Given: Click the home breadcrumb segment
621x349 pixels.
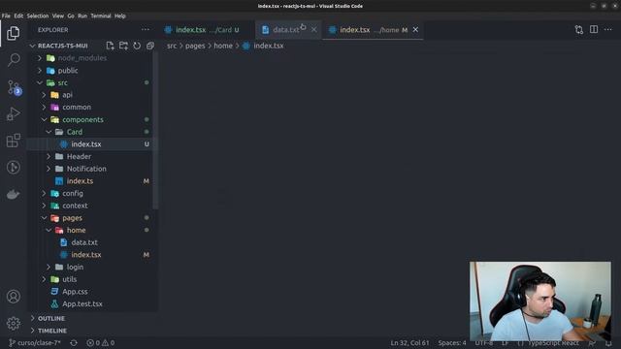Looking at the screenshot, I should pos(223,46).
